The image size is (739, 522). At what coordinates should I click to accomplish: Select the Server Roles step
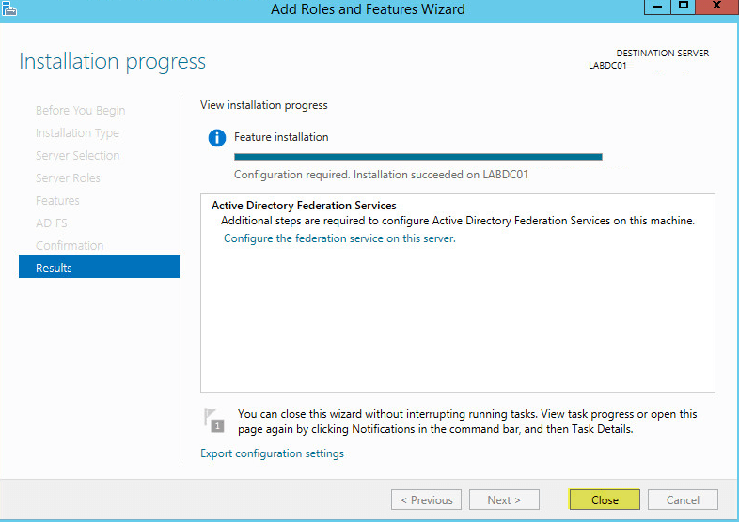(x=68, y=178)
